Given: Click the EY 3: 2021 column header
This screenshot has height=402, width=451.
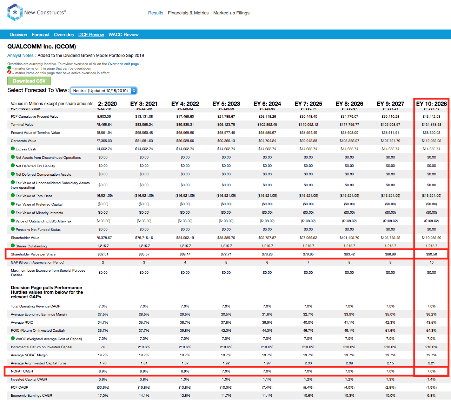Looking at the screenshot, I should (x=144, y=104).
